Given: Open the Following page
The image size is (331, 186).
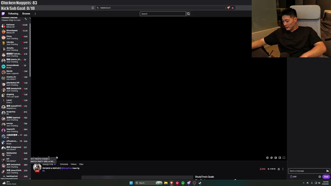Looking at the screenshot, I should pos(13,14).
